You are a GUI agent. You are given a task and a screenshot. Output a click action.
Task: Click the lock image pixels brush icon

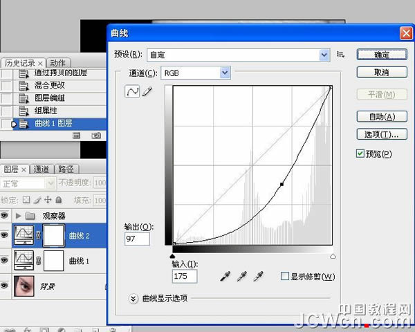point(37,200)
